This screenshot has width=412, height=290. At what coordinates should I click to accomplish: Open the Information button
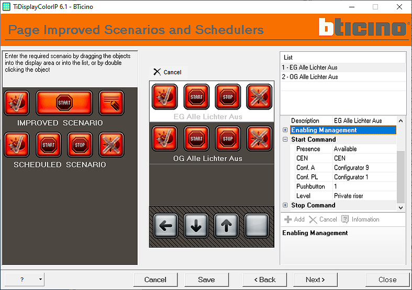(x=360, y=219)
